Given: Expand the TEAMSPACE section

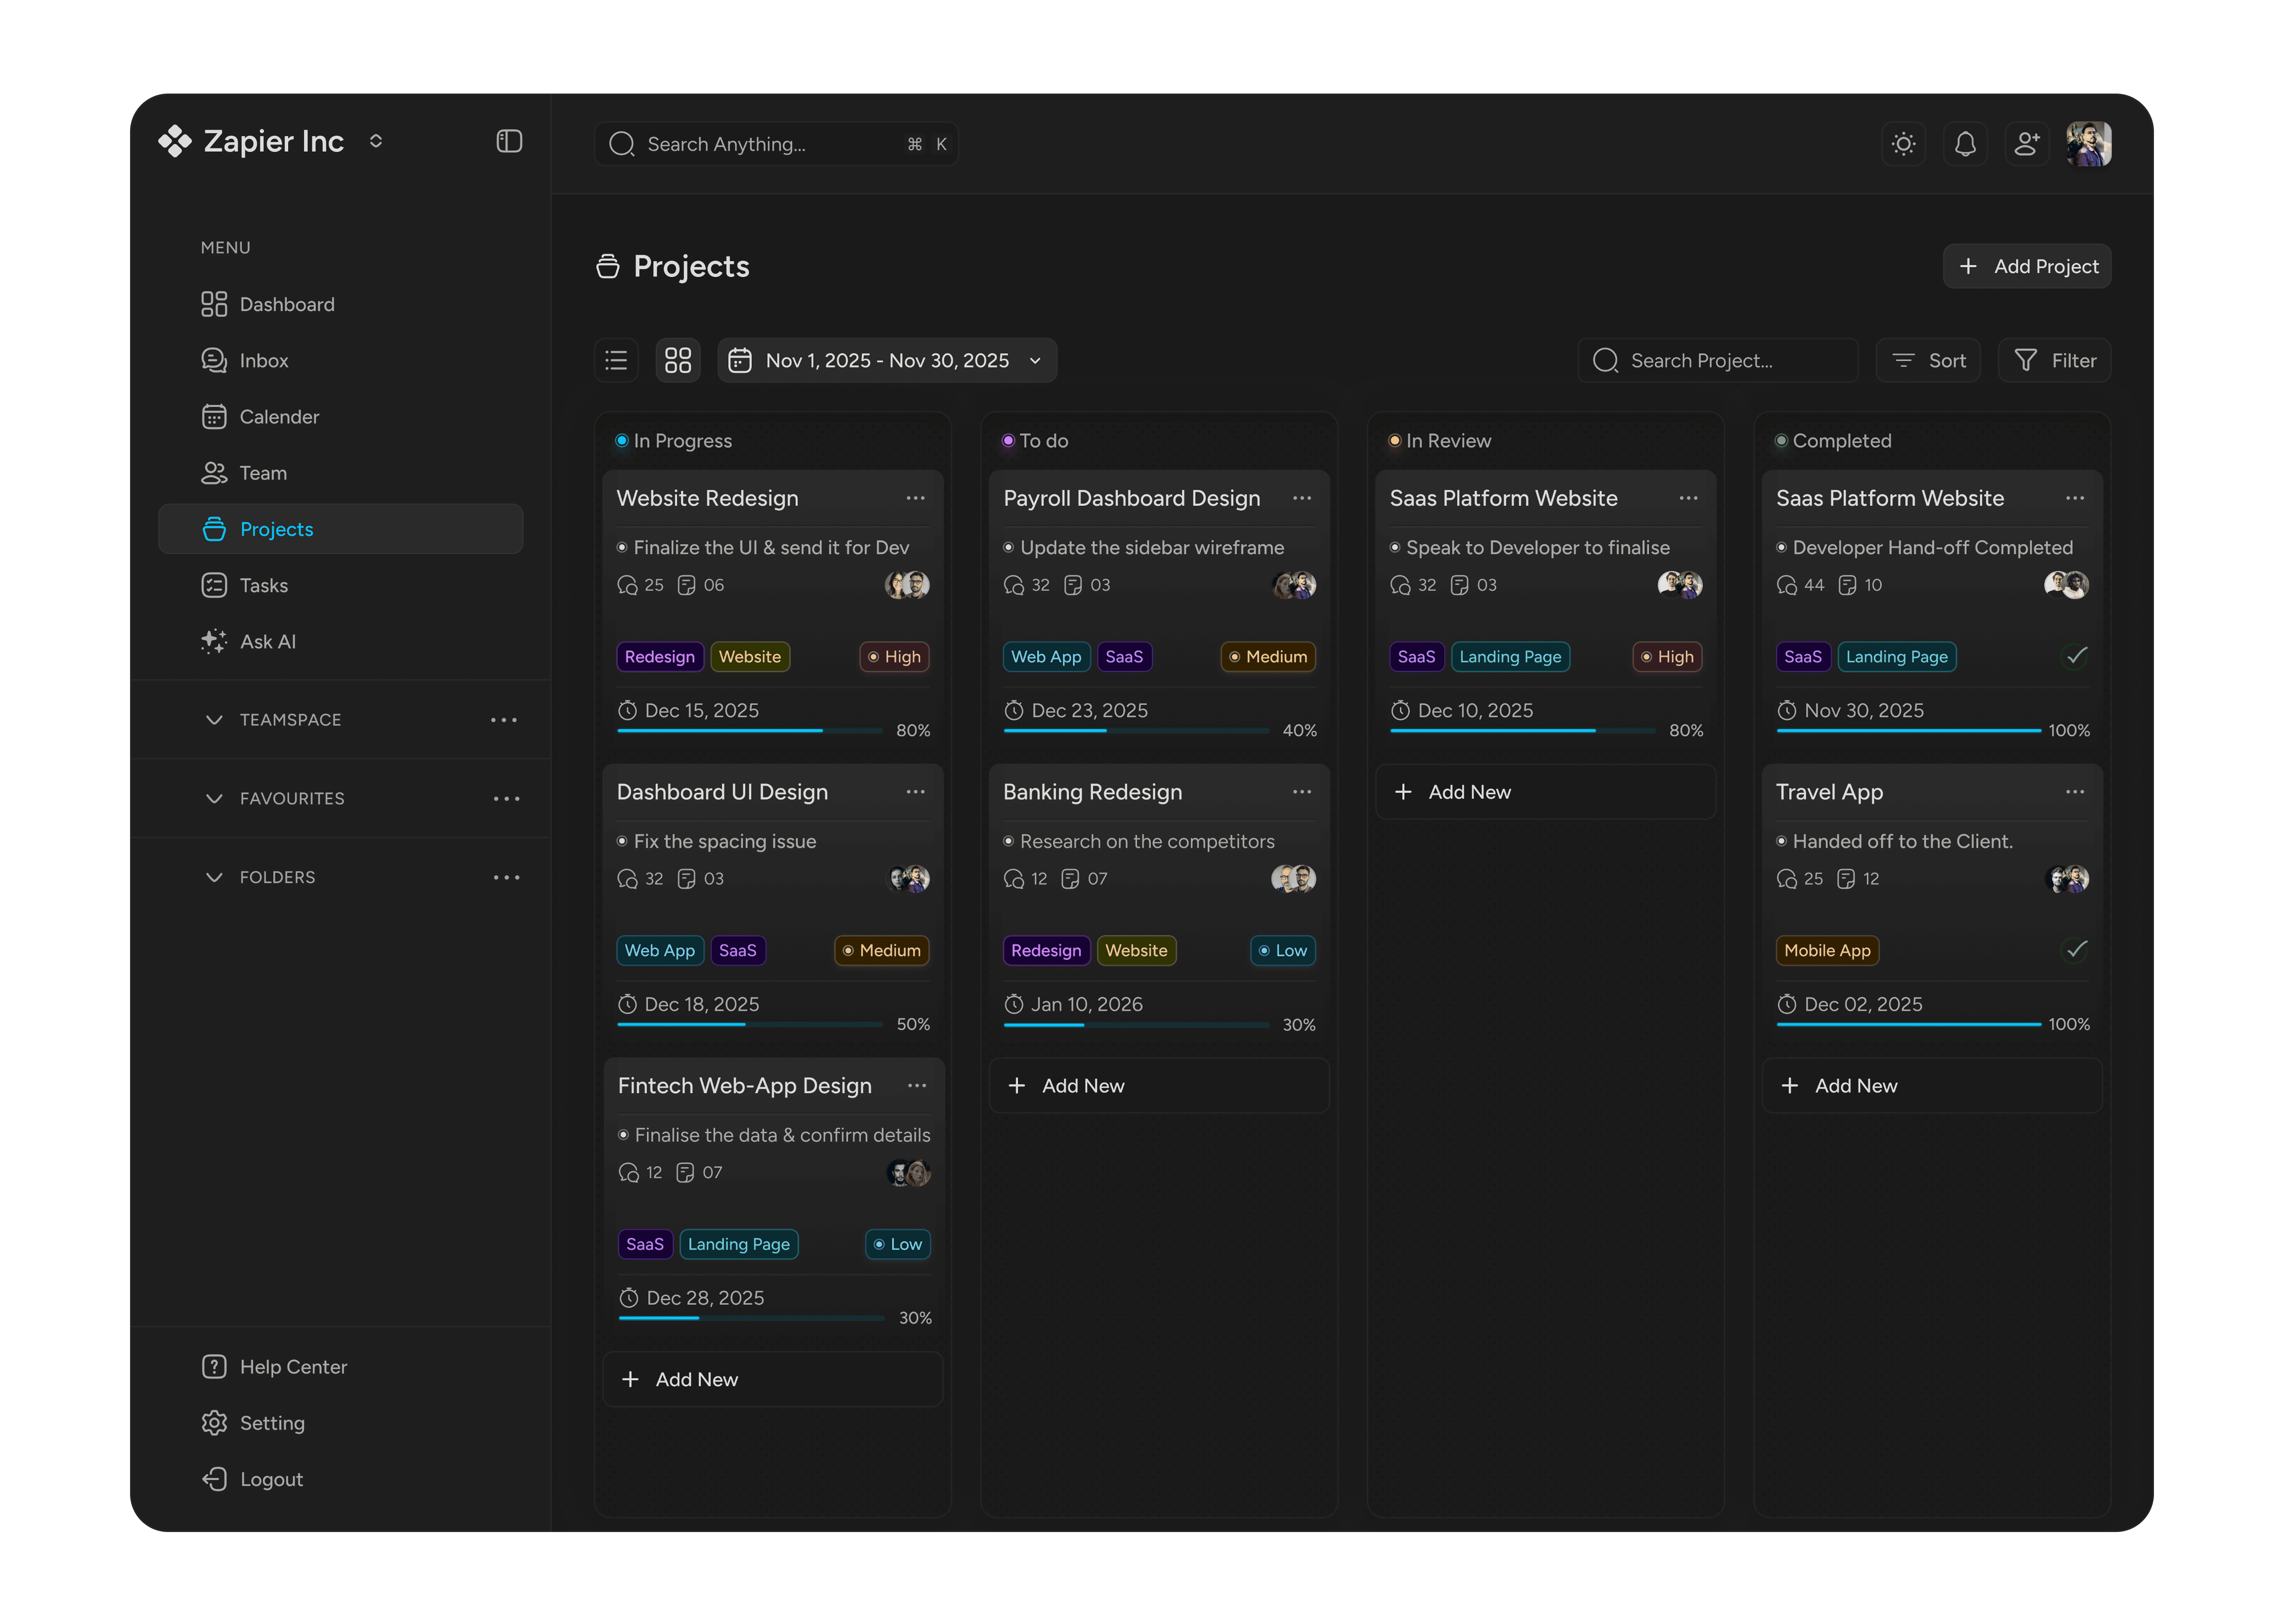Looking at the screenshot, I should [214, 720].
